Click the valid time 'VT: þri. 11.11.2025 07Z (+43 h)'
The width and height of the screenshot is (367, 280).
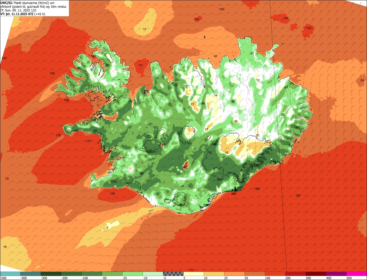[23, 14]
